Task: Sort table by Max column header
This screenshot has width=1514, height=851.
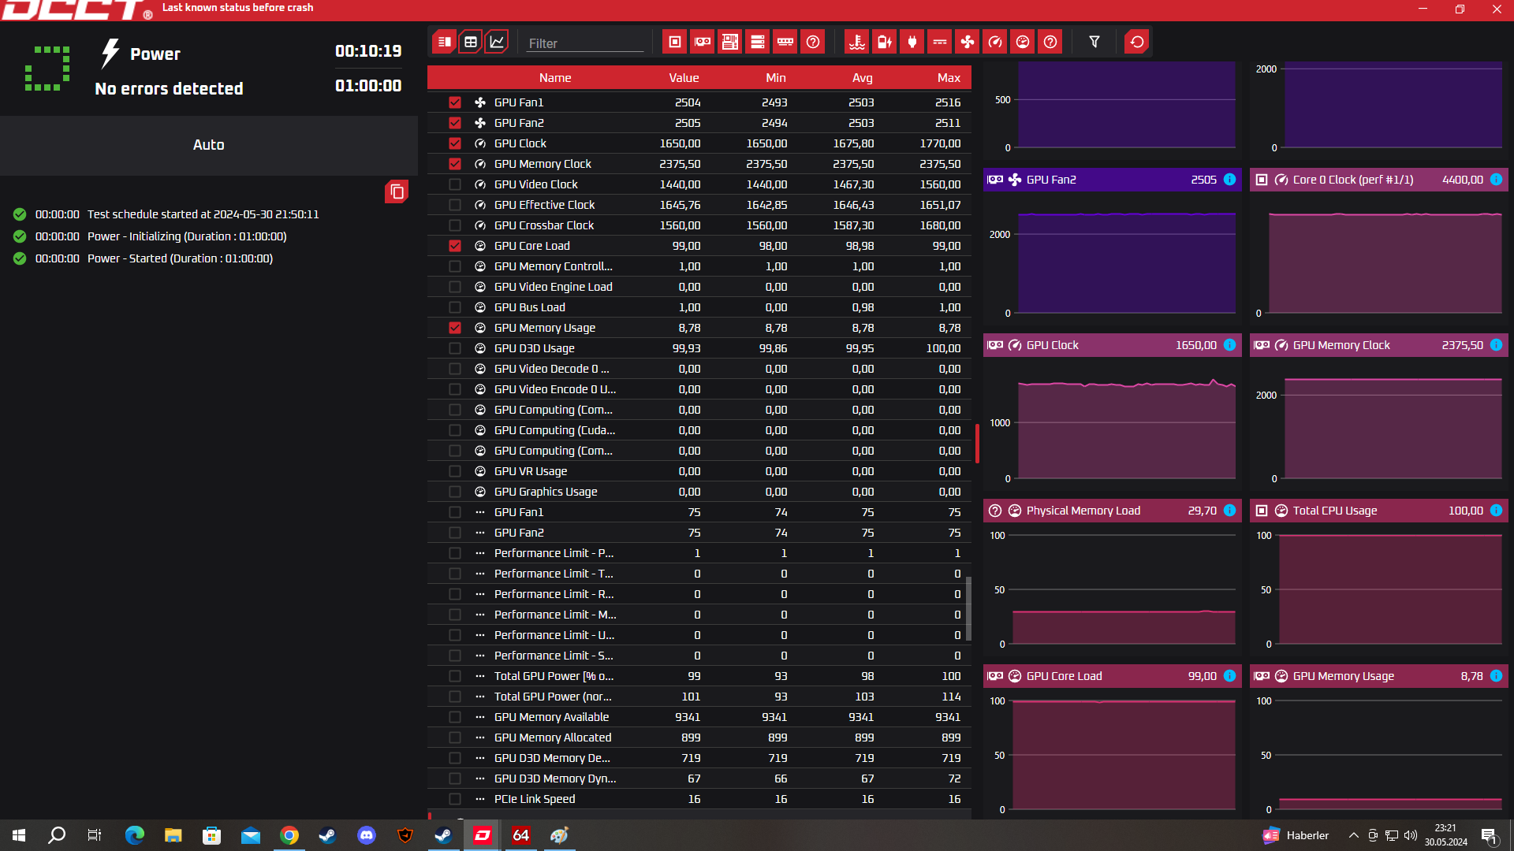Action: [x=949, y=77]
